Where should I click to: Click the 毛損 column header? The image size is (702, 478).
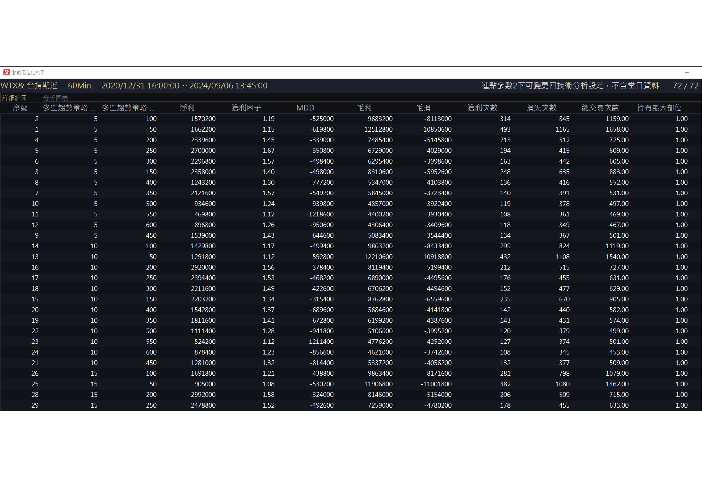(x=423, y=108)
